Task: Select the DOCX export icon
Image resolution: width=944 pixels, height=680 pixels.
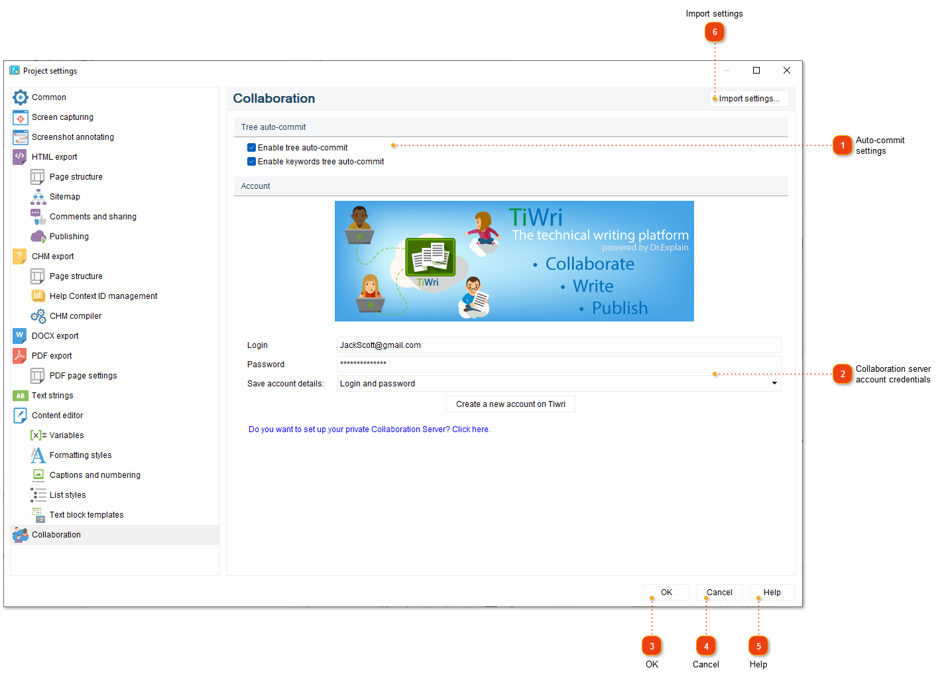Action: (20, 335)
